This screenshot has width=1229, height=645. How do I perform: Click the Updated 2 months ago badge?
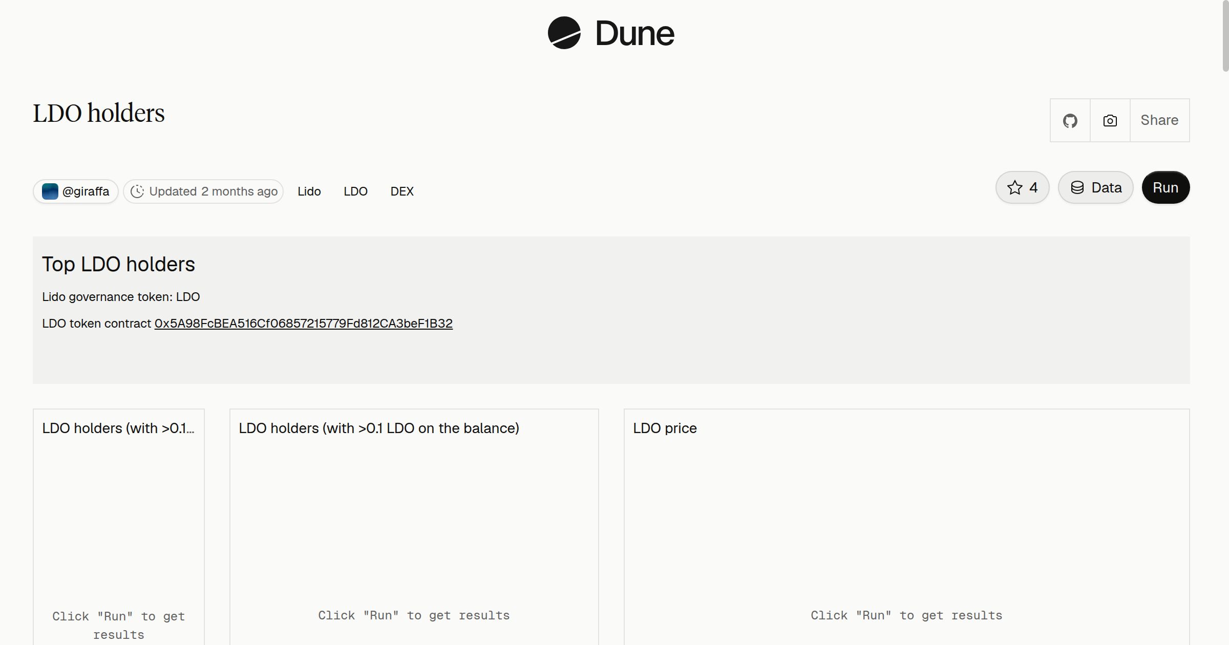coord(203,191)
